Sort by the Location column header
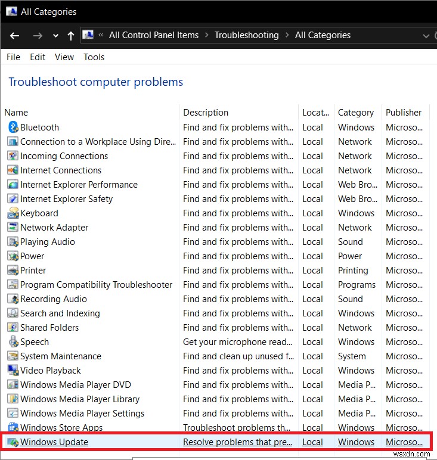The image size is (437, 460). [x=316, y=113]
